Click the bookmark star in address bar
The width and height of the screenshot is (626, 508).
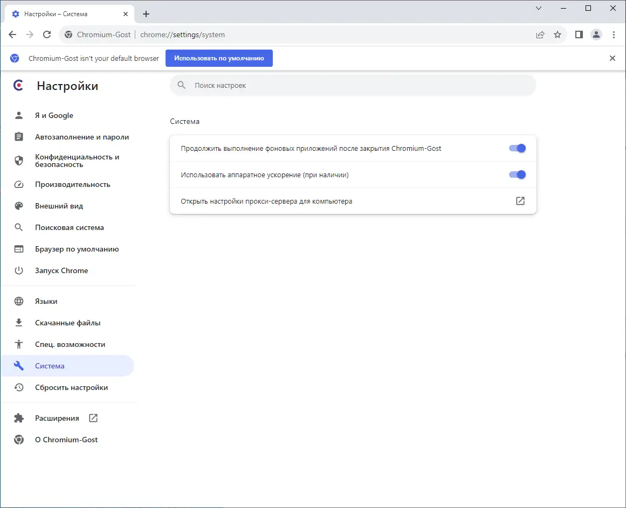point(558,34)
